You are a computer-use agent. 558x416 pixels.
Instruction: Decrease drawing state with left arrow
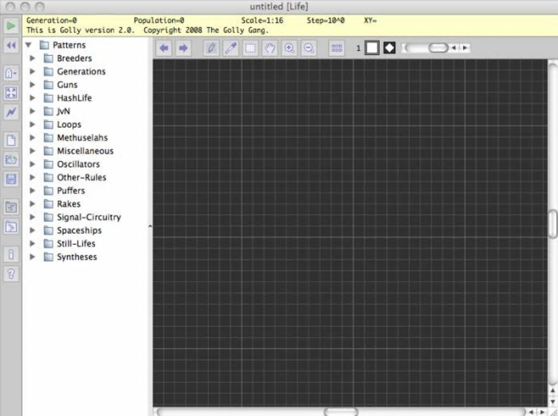point(454,48)
